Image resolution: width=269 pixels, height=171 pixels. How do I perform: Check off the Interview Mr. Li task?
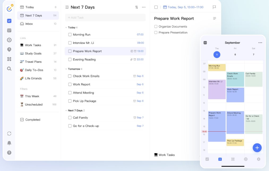[70, 43]
